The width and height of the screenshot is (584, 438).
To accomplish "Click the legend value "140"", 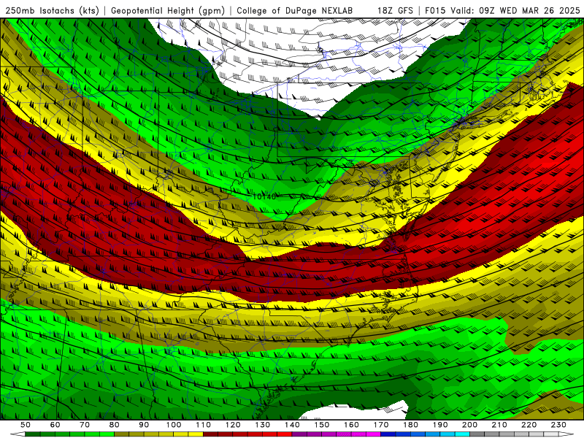I will click(292, 425).
